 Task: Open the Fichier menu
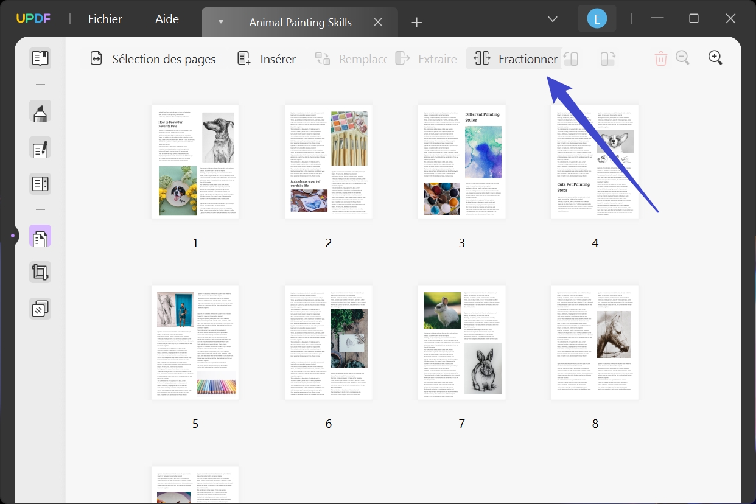tap(105, 19)
